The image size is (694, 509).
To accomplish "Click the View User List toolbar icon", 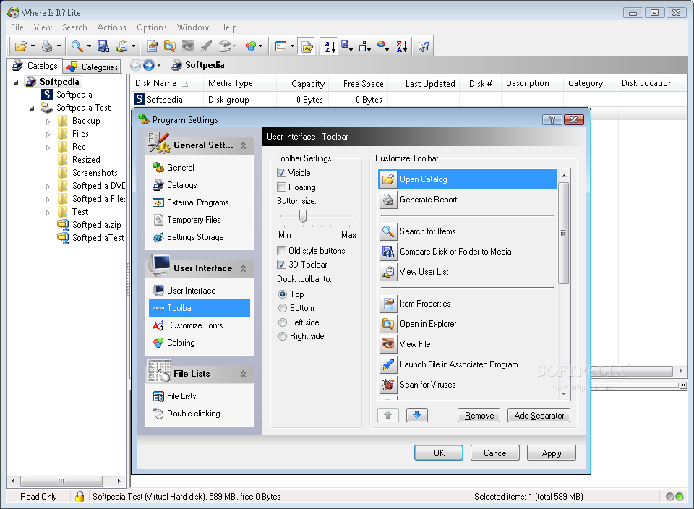I will click(121, 46).
